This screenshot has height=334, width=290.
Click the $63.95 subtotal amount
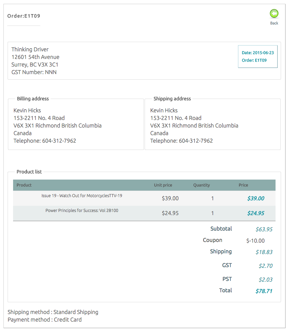(x=264, y=229)
